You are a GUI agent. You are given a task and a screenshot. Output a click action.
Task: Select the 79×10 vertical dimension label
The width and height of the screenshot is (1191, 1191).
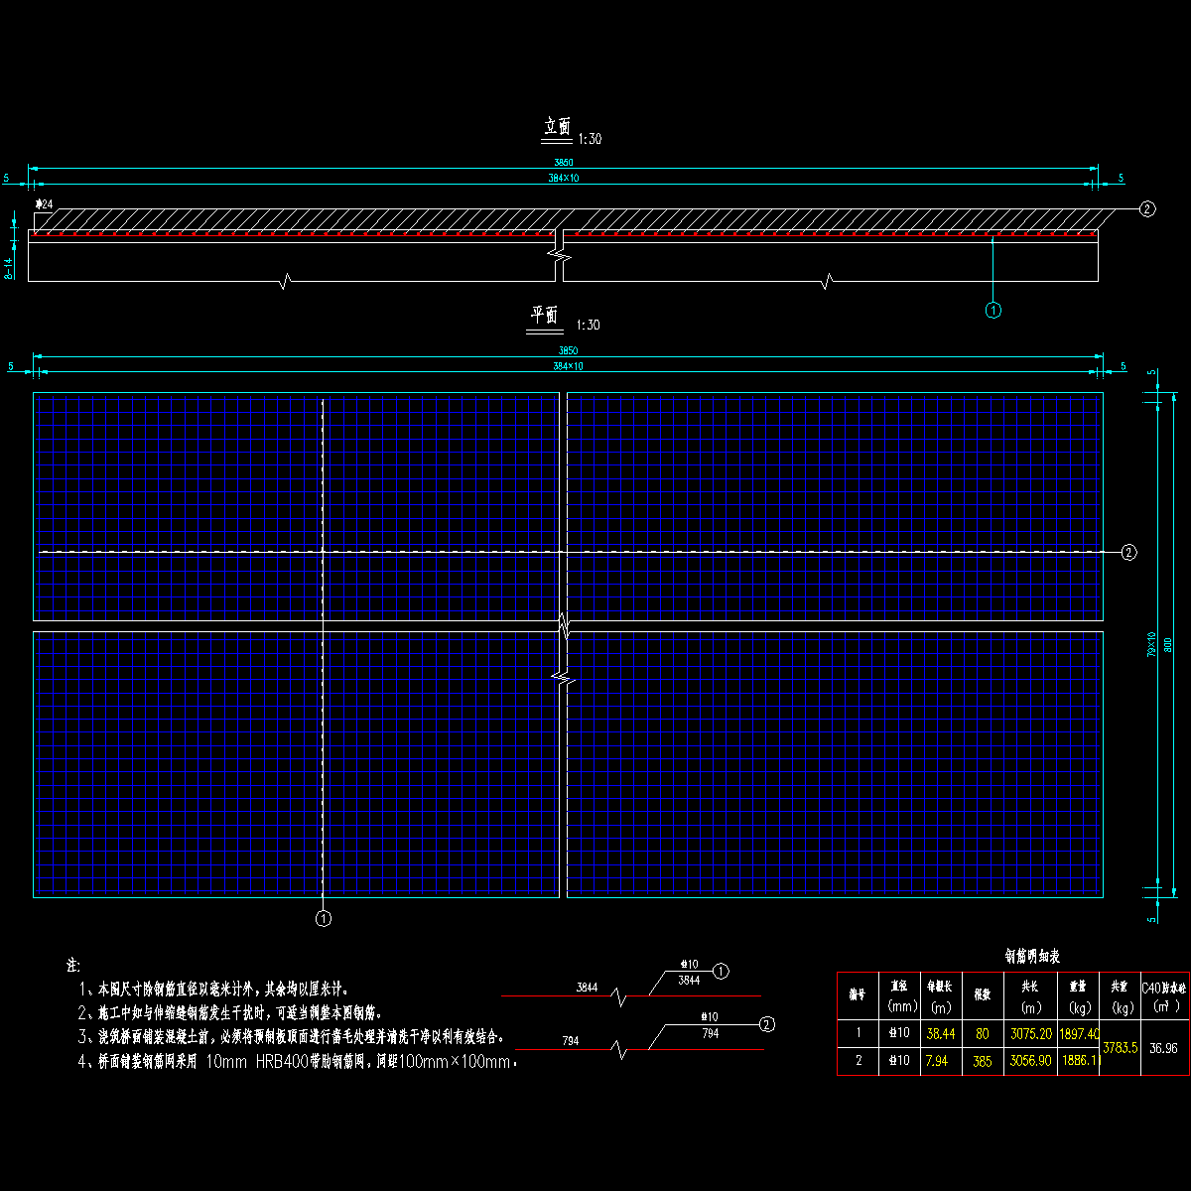(1152, 645)
